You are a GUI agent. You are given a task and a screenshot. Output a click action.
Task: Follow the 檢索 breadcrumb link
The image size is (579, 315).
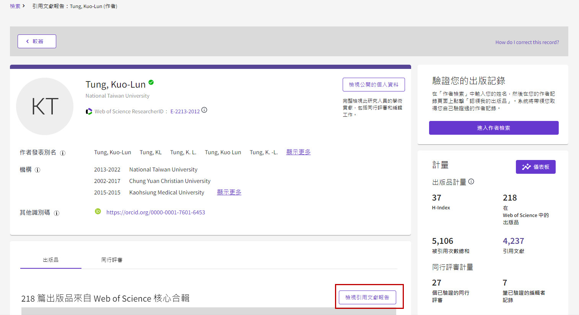coord(15,6)
